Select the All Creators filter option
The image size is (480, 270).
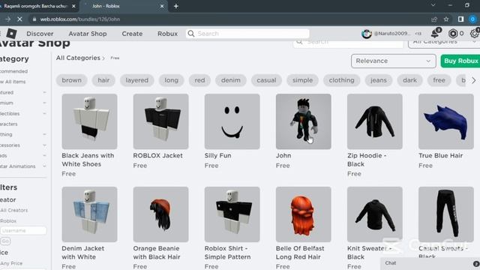pos(14,210)
